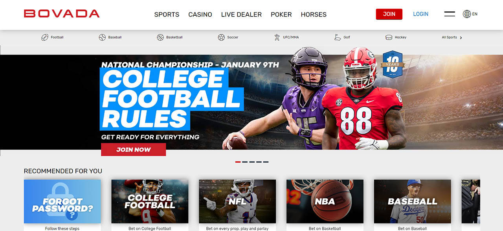Click the Bovada logo
Image resolution: width=503 pixels, height=231 pixels.
coord(62,14)
